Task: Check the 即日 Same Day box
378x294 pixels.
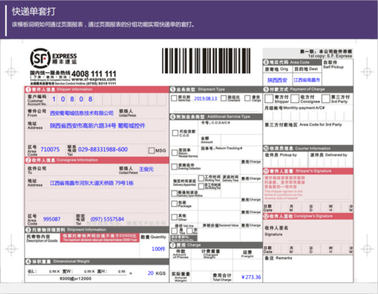Action: (x=174, y=98)
